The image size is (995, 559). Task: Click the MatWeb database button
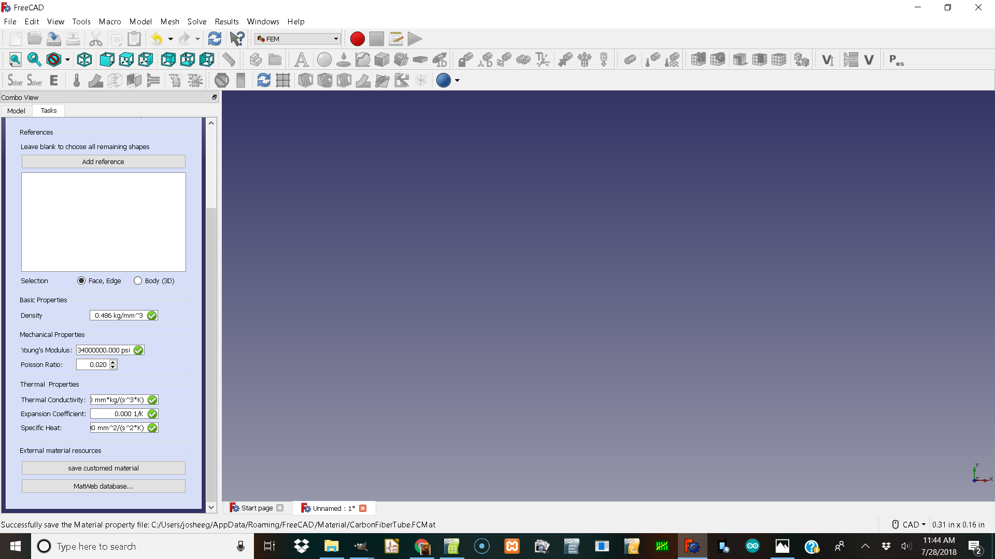[103, 486]
